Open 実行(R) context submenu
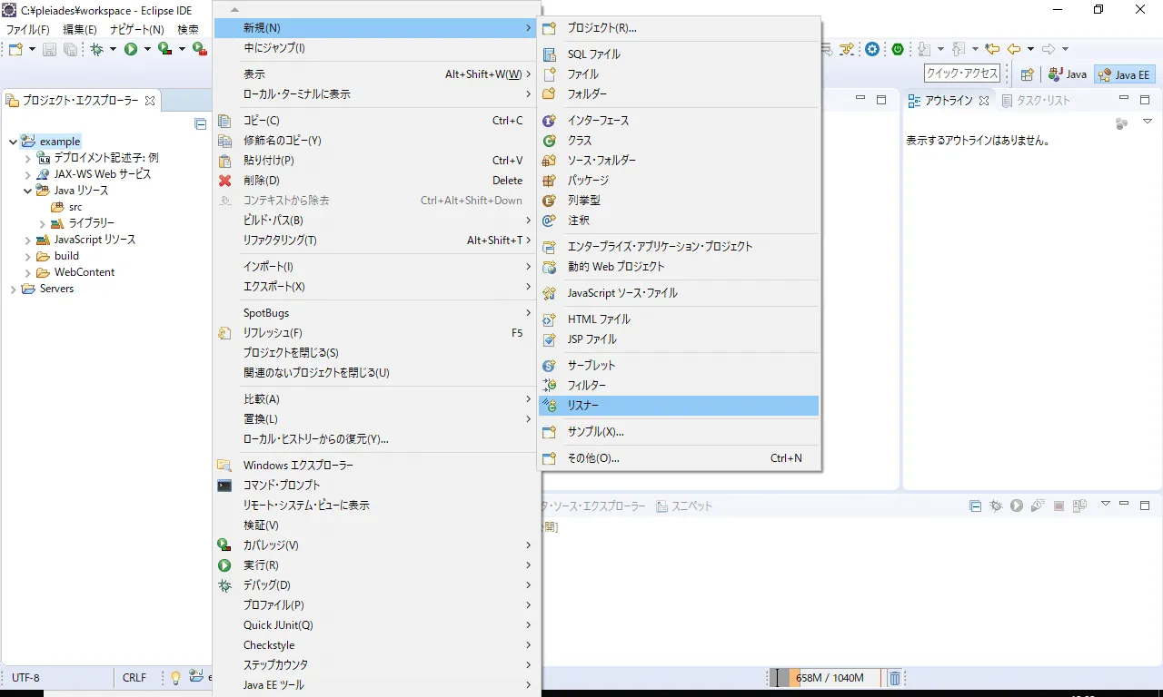The width and height of the screenshot is (1163, 697). coord(376,565)
